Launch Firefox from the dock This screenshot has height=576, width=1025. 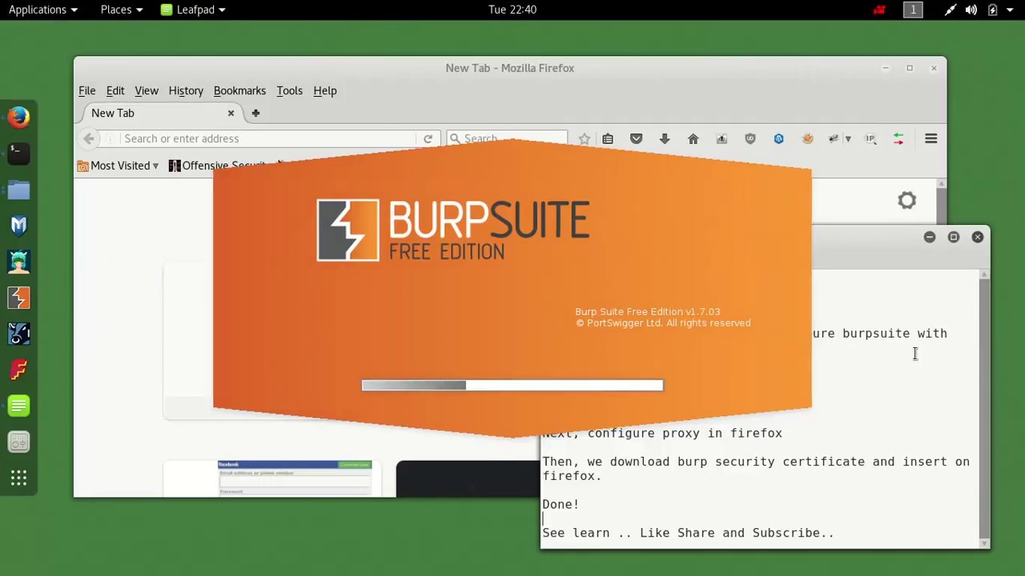tap(18, 117)
